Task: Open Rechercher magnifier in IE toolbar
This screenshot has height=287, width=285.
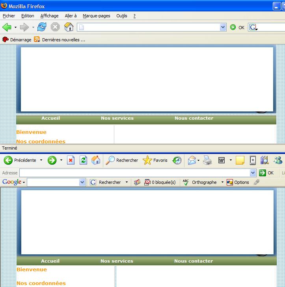Action: pyautogui.click(x=122, y=160)
